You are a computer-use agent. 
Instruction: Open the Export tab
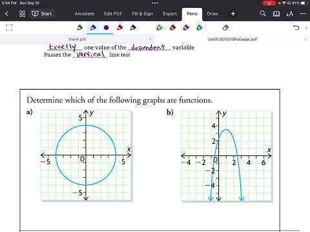[x=170, y=14]
